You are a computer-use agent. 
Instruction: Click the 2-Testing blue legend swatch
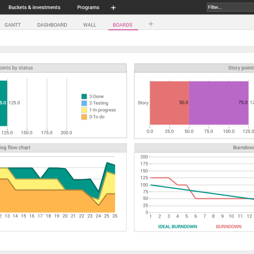(84, 103)
